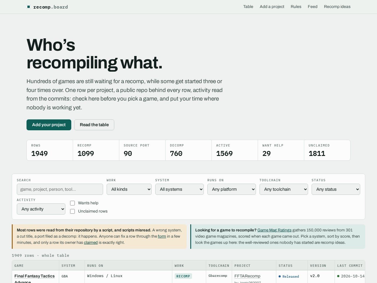Open the 'Any activity' dropdown

coord(41,209)
